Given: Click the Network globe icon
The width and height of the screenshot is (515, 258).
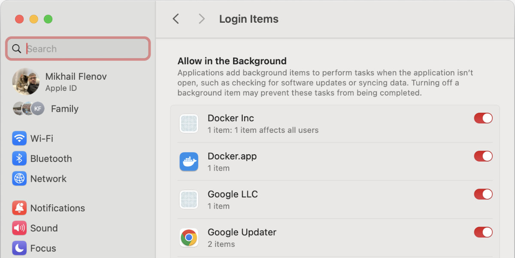Looking at the screenshot, I should coord(19,179).
